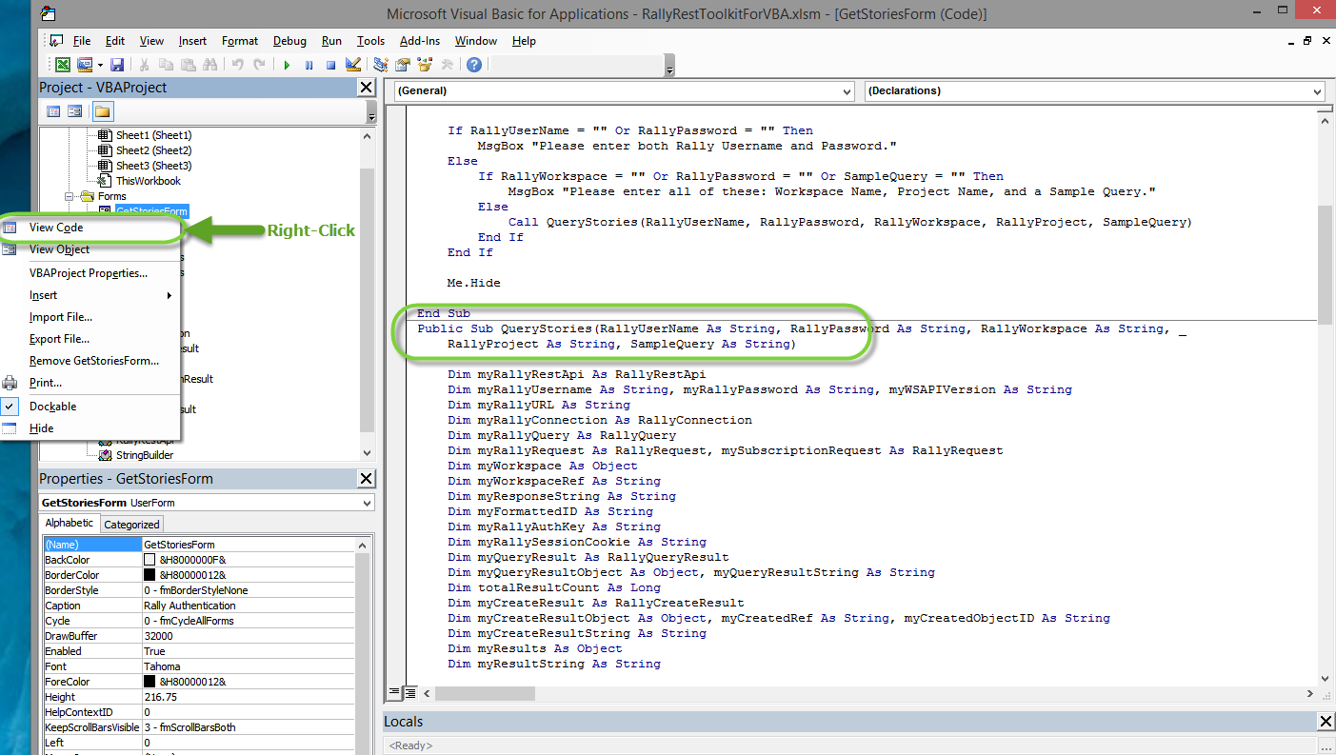The image size is (1336, 755).
Task: Choose View Object from context menu
Action: click(x=59, y=249)
